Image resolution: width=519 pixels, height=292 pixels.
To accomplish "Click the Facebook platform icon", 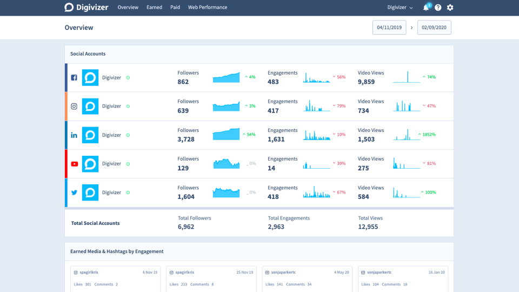I will click(74, 77).
